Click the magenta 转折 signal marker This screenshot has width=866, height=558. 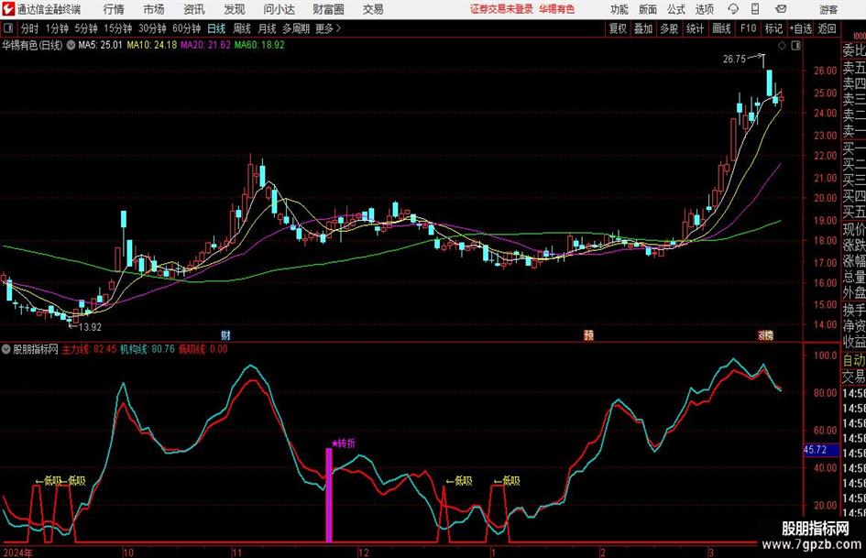(344, 443)
